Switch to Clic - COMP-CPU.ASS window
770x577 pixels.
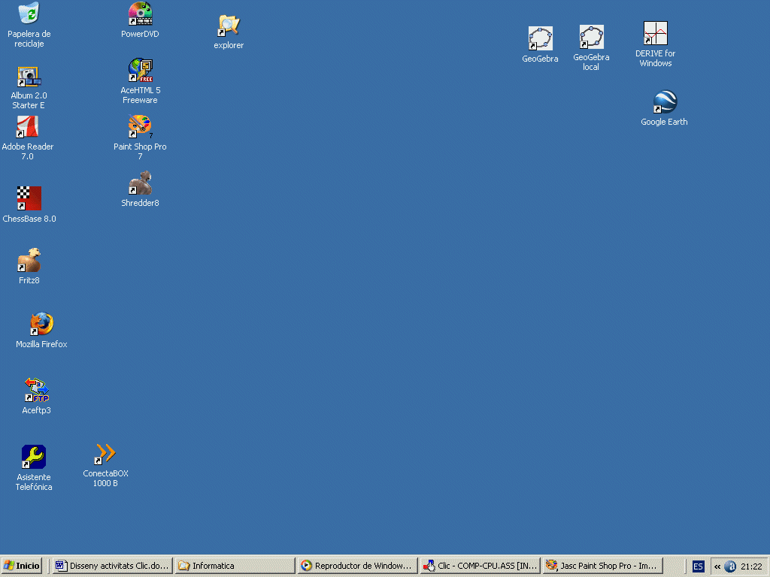coord(480,566)
